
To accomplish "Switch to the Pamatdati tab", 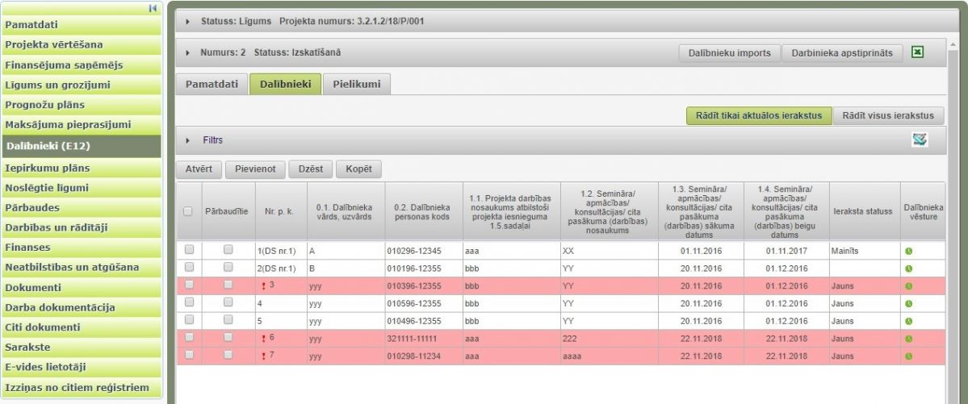I will [x=212, y=84].
